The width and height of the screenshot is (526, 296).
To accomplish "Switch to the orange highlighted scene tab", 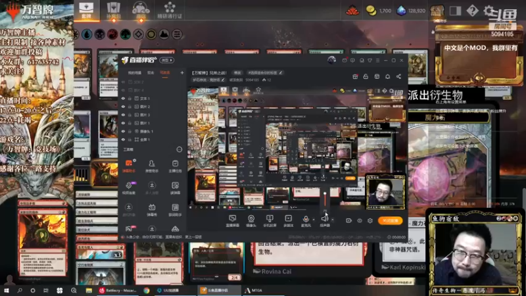I will 165,72.
